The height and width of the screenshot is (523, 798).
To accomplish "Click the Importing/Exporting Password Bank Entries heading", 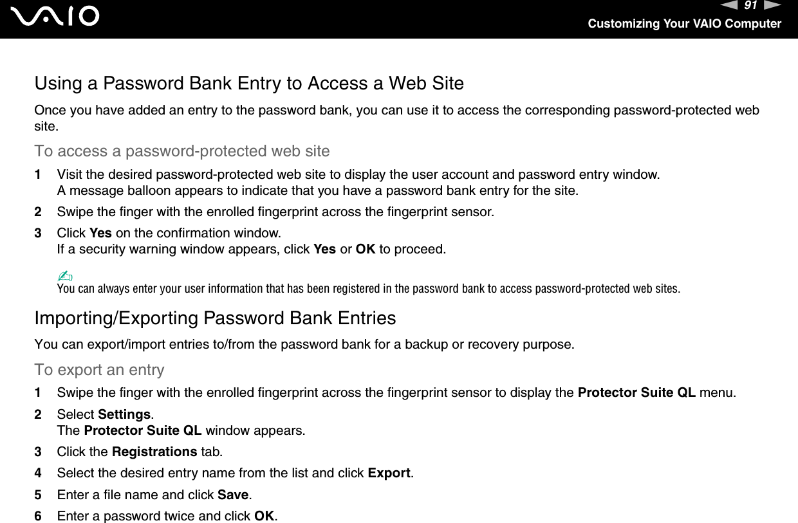I will pyautogui.click(x=215, y=318).
